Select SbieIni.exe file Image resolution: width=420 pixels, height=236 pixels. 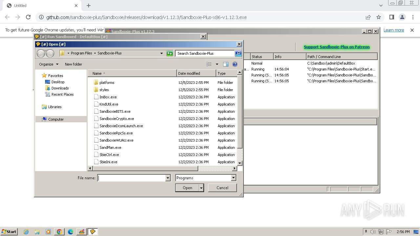108,162
